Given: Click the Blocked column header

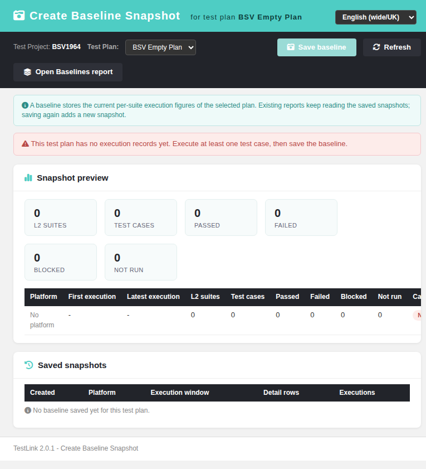Looking at the screenshot, I should point(354,297).
